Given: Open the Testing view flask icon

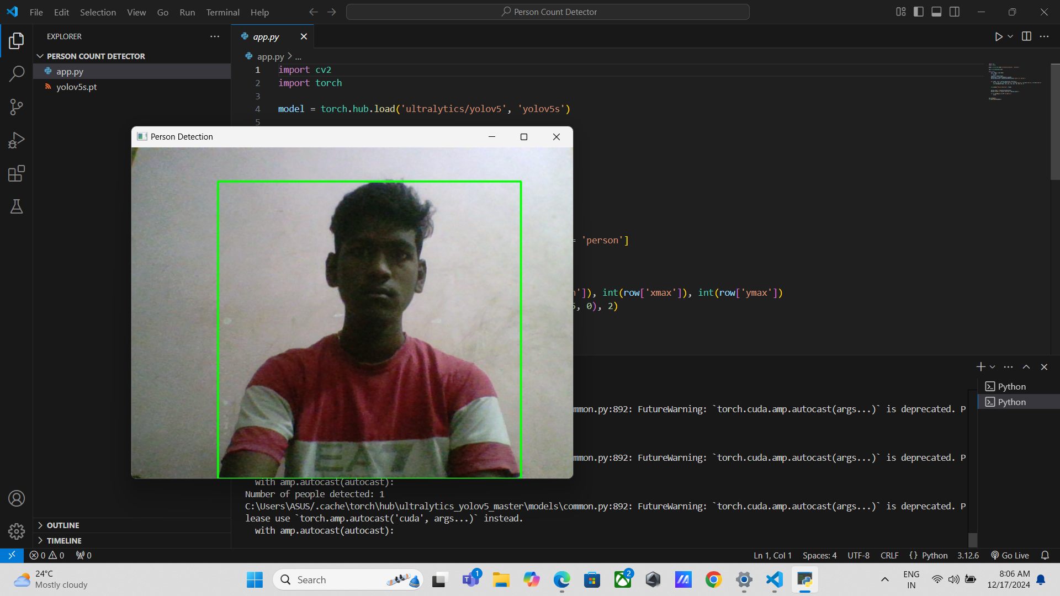Looking at the screenshot, I should point(17,206).
